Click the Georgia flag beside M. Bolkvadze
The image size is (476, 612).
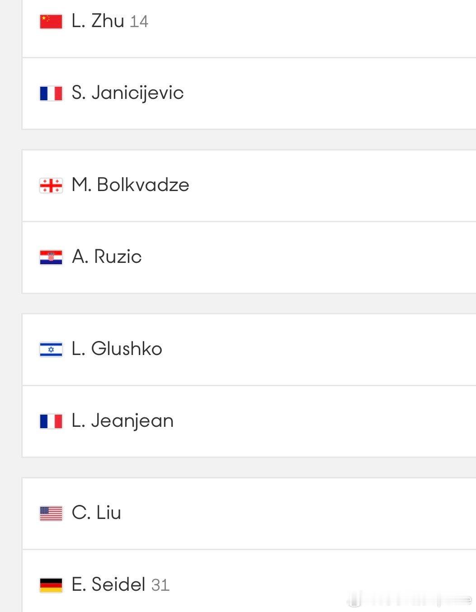click(x=51, y=185)
